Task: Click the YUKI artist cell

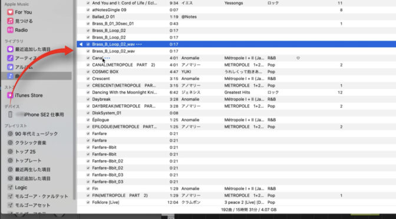Action: [186, 72]
